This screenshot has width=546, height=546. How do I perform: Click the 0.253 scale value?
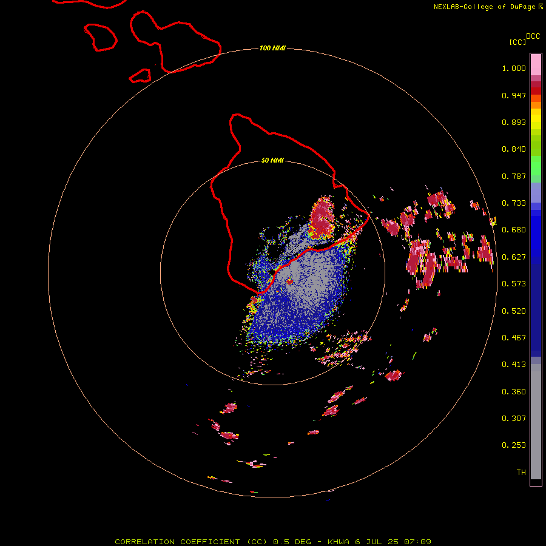coord(514,445)
